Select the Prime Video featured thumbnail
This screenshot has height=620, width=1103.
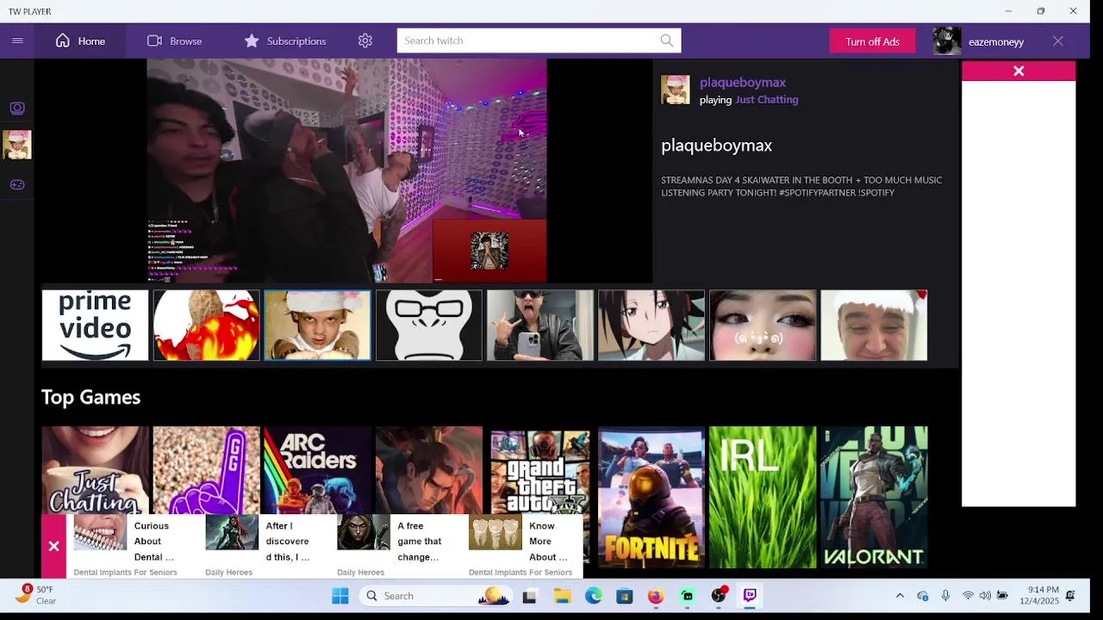pos(95,325)
